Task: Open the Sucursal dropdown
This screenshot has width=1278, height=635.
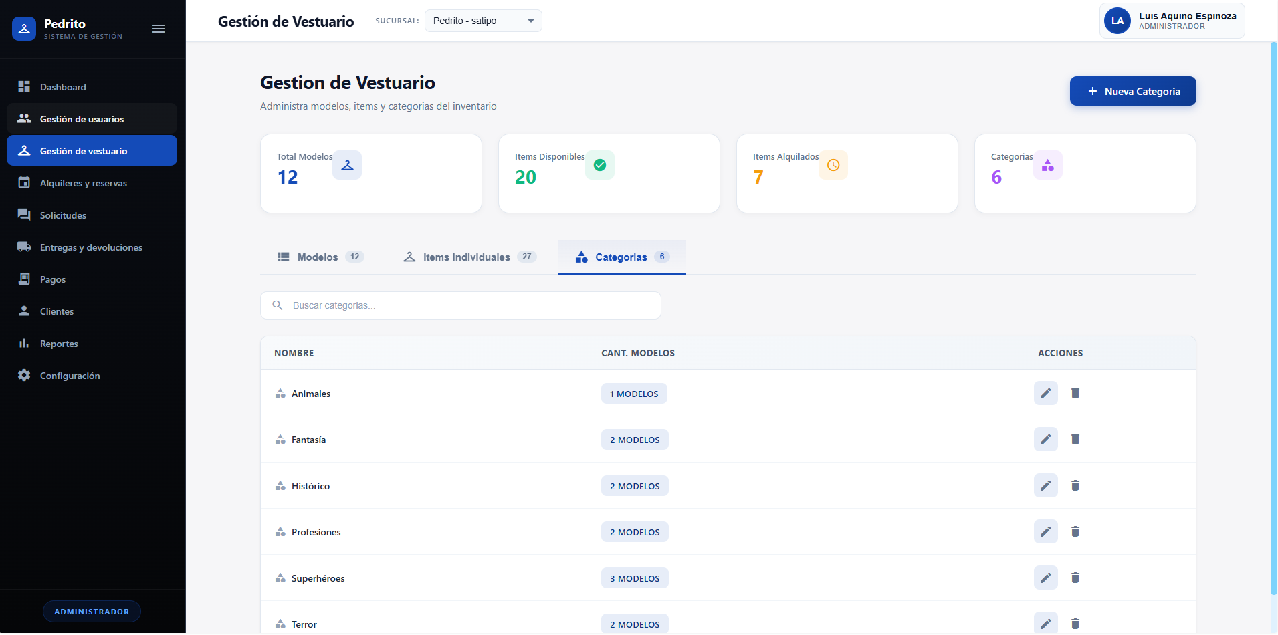Action: 483,21
